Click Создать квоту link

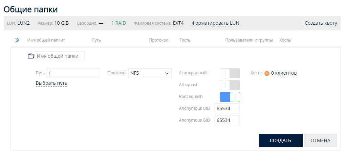(x=321, y=23)
